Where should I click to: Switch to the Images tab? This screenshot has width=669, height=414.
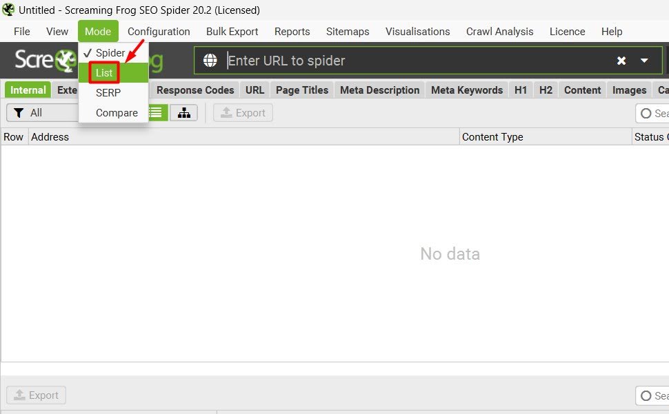click(x=629, y=90)
